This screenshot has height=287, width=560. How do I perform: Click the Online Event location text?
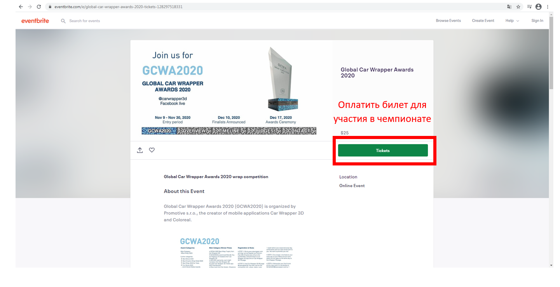click(x=352, y=186)
